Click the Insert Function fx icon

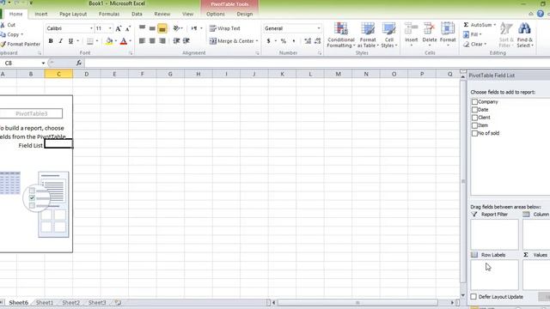click(x=79, y=63)
